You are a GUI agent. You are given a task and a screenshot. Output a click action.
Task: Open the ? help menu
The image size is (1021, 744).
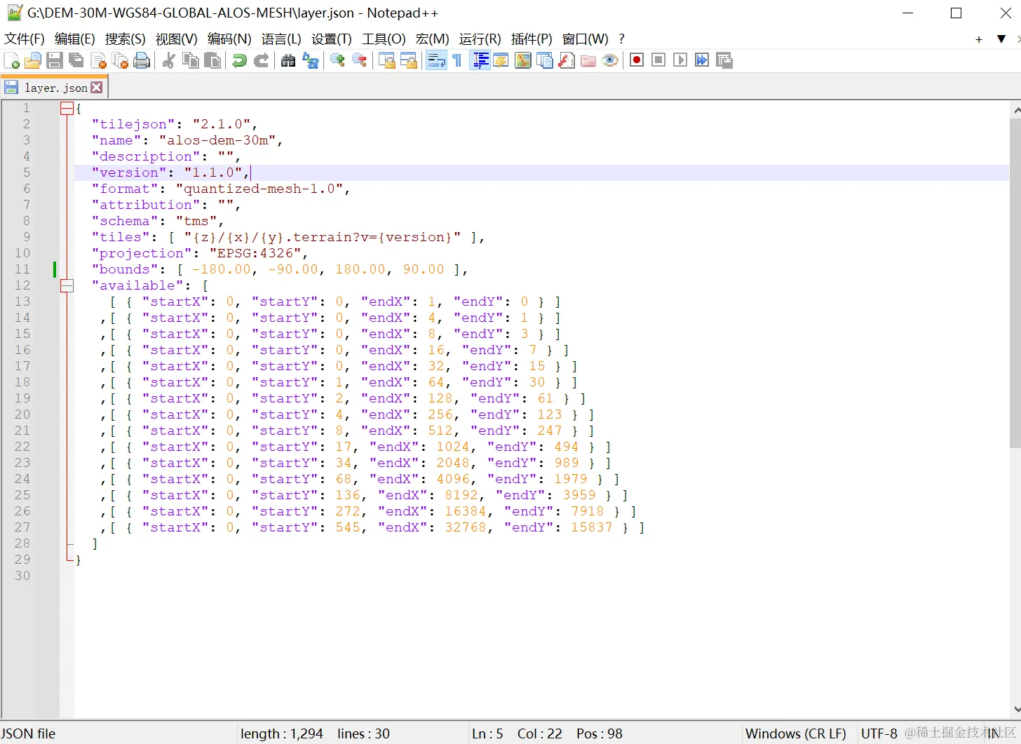(621, 39)
